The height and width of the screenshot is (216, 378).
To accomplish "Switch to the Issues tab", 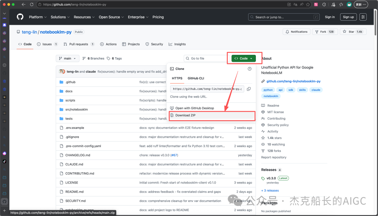I will 47,44.
